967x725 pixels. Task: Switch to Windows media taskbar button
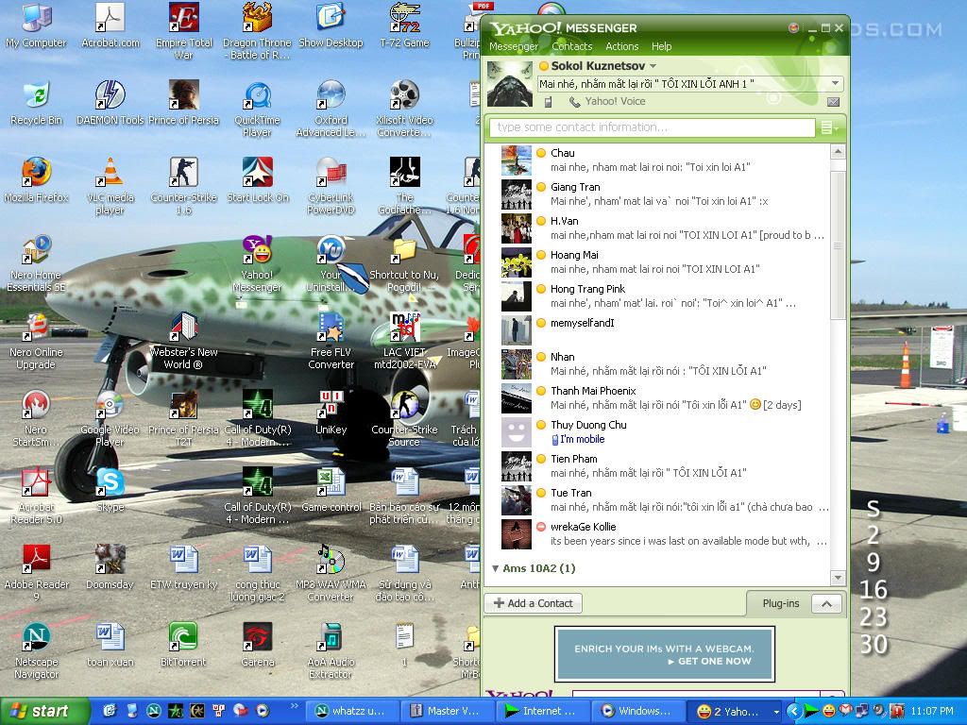pyautogui.click(x=639, y=711)
